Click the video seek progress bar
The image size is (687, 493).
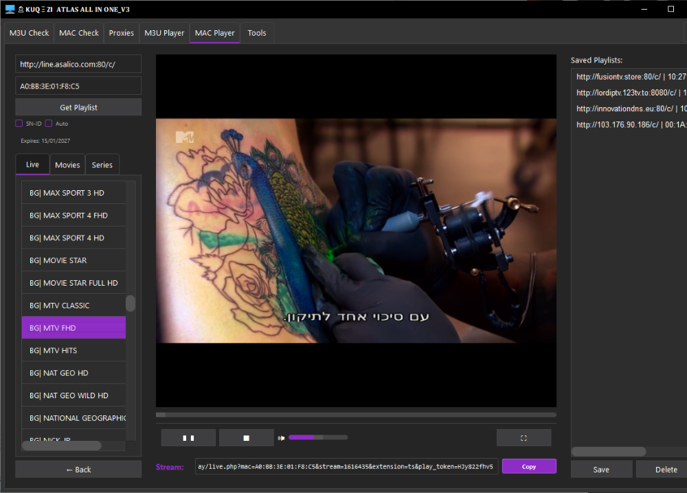click(x=356, y=415)
